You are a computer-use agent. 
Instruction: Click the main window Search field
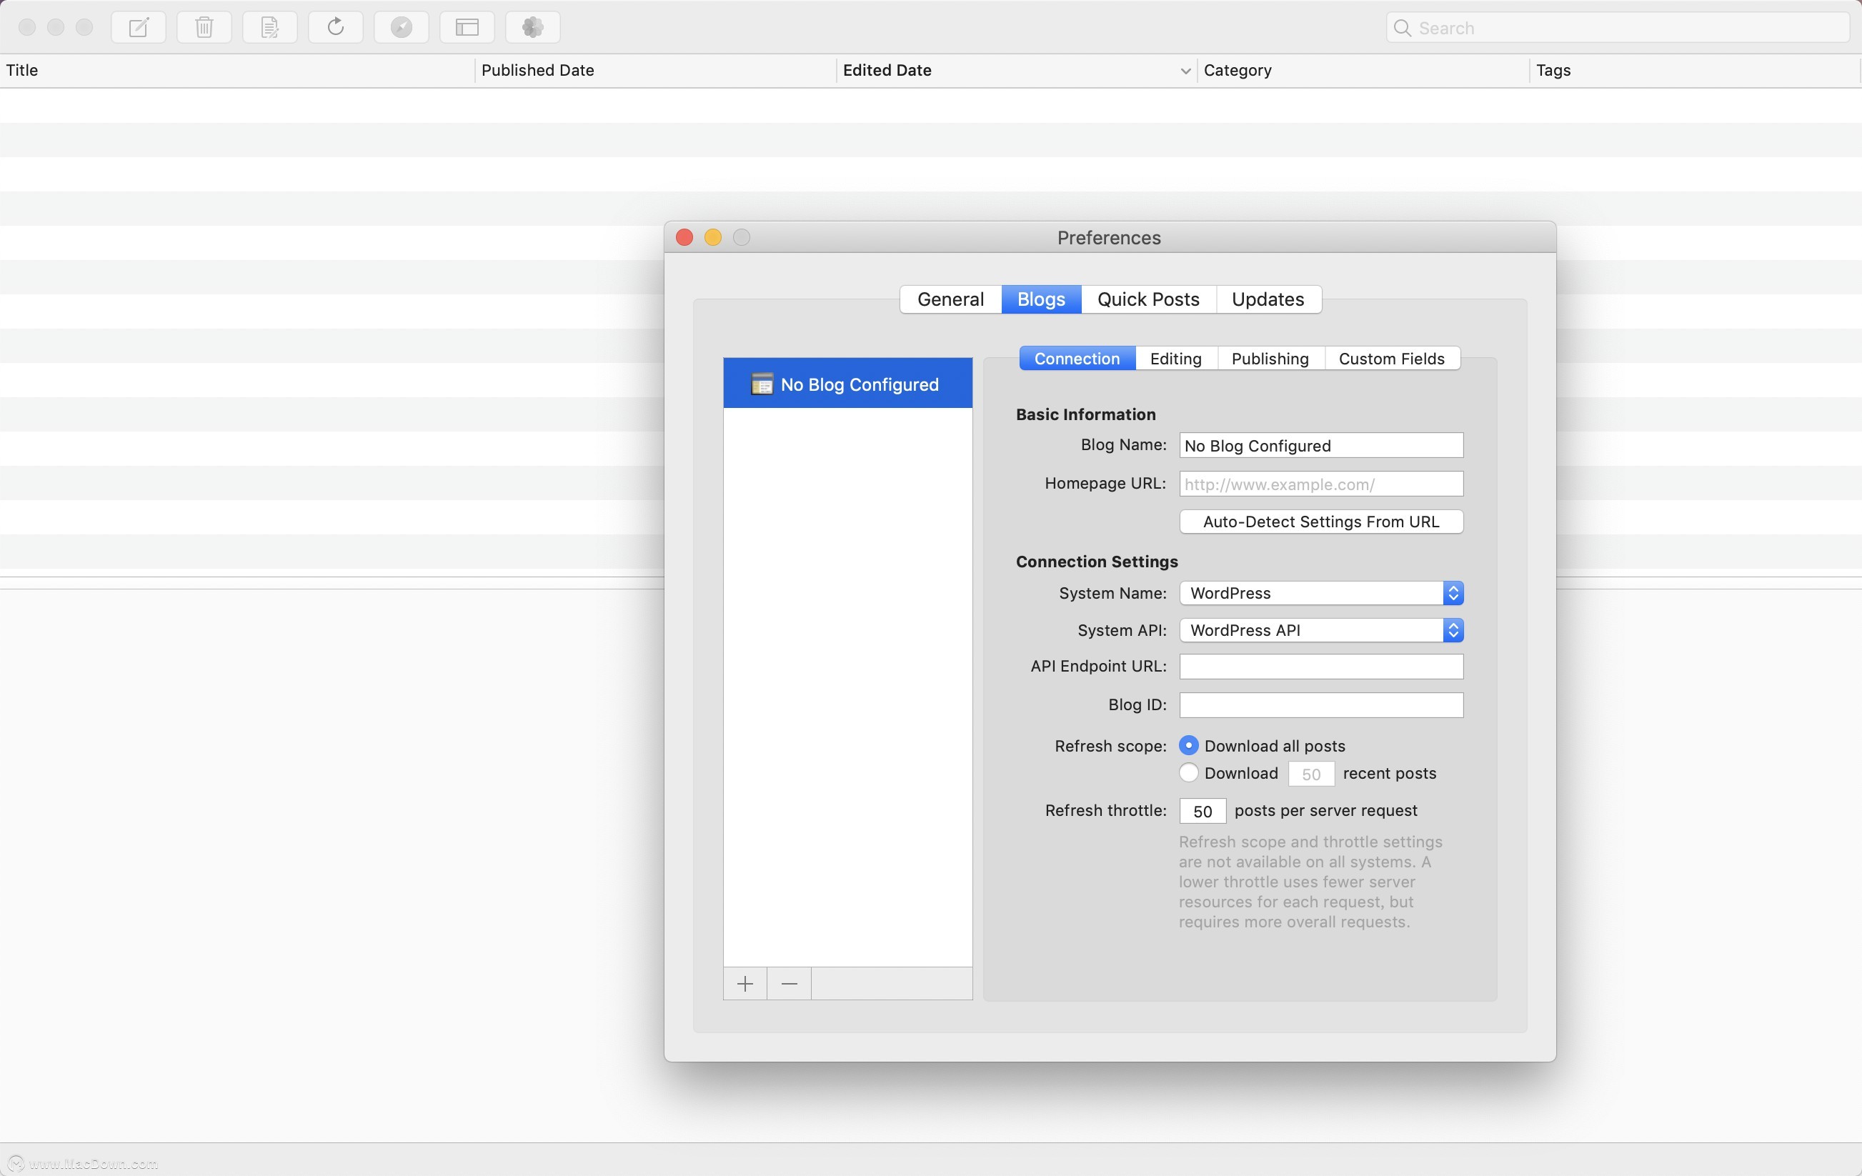1618,28
